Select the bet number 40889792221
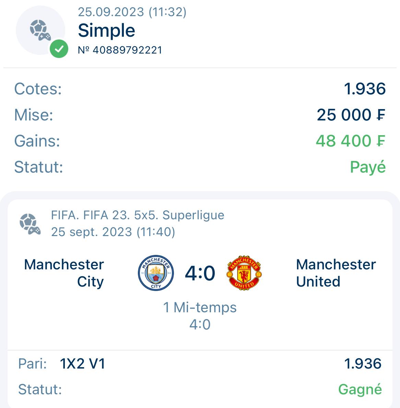Image resolution: width=400 pixels, height=408 pixels. pos(120,50)
